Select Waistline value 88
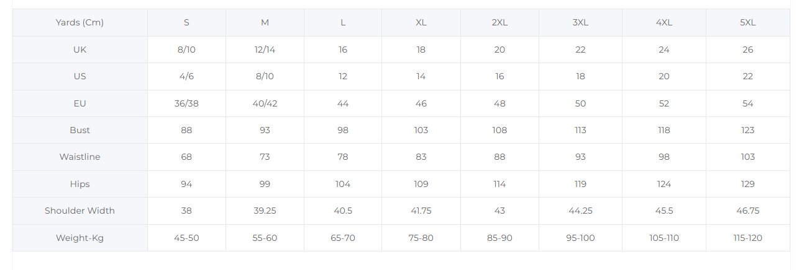Image resolution: width=807 pixels, height=270 pixels. pyautogui.click(x=499, y=157)
